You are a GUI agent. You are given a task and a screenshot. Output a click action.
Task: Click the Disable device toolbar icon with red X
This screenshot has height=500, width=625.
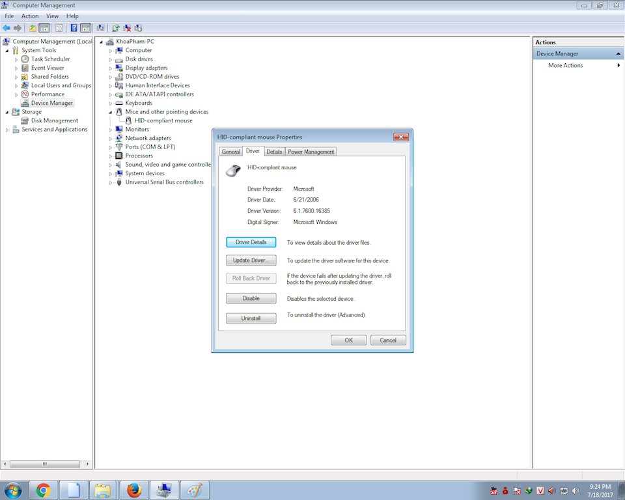coord(127,28)
